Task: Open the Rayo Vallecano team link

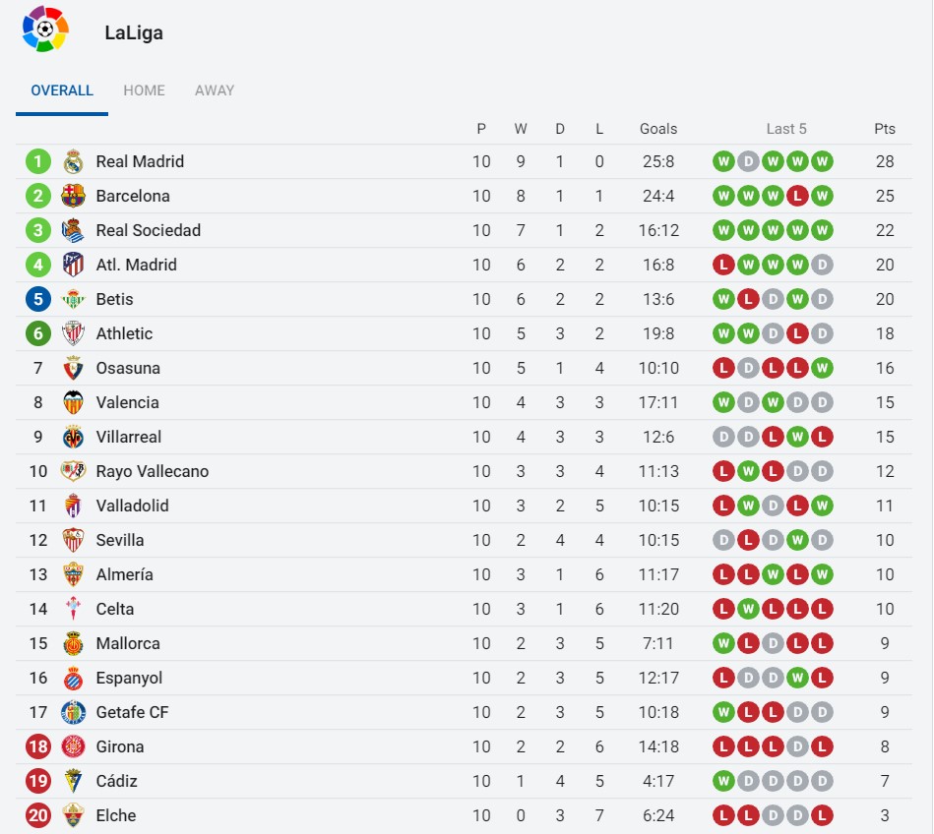Action: click(152, 471)
